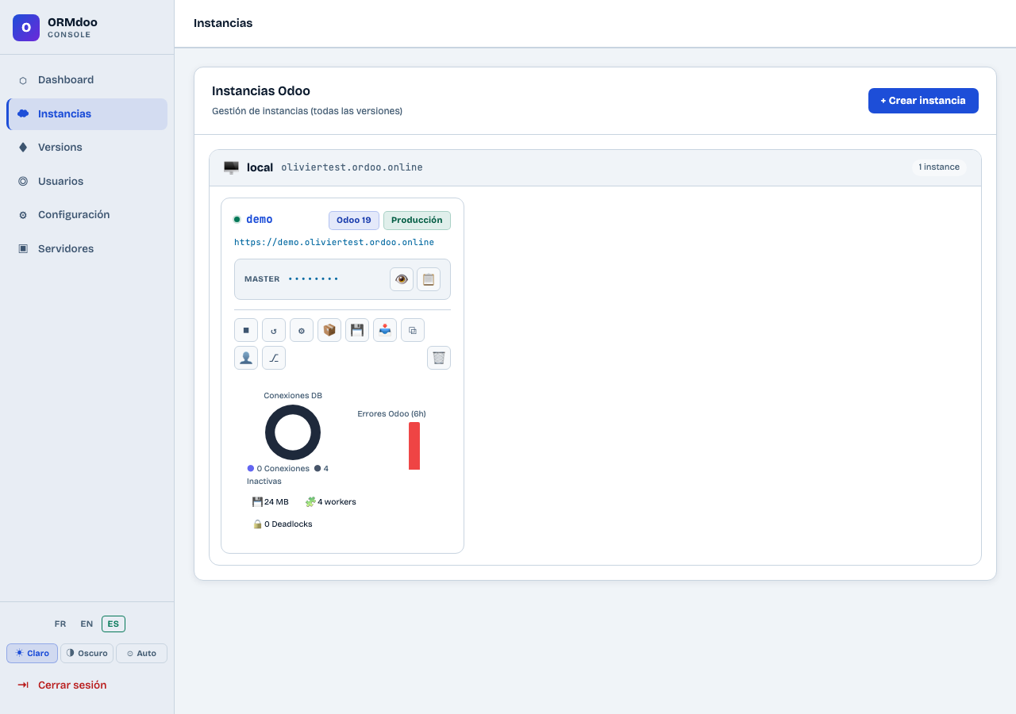
Task: Click the masked master password field
Action: 314,279
